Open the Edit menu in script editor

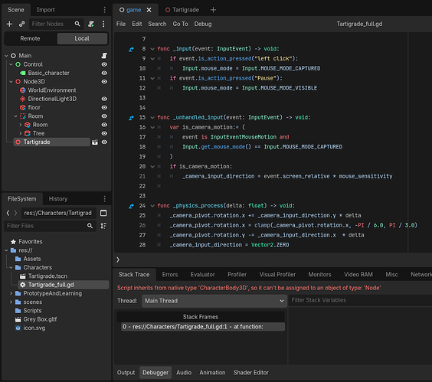click(136, 24)
